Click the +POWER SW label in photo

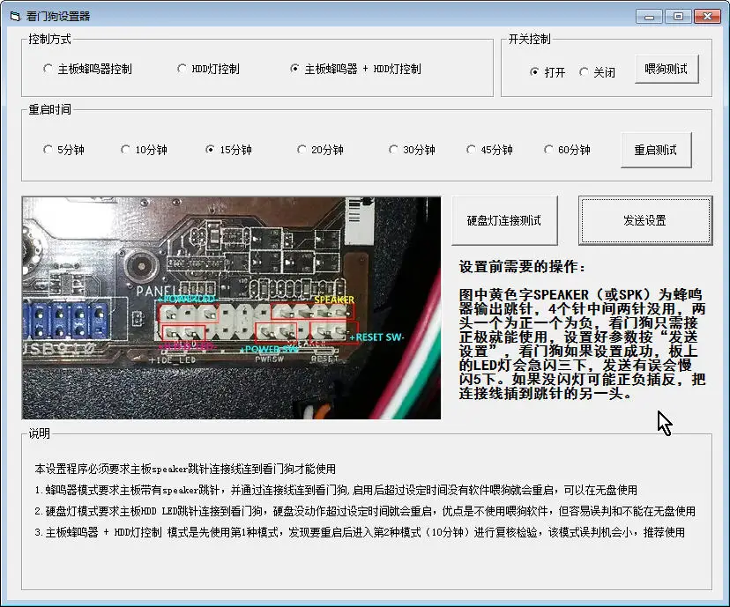click(269, 349)
